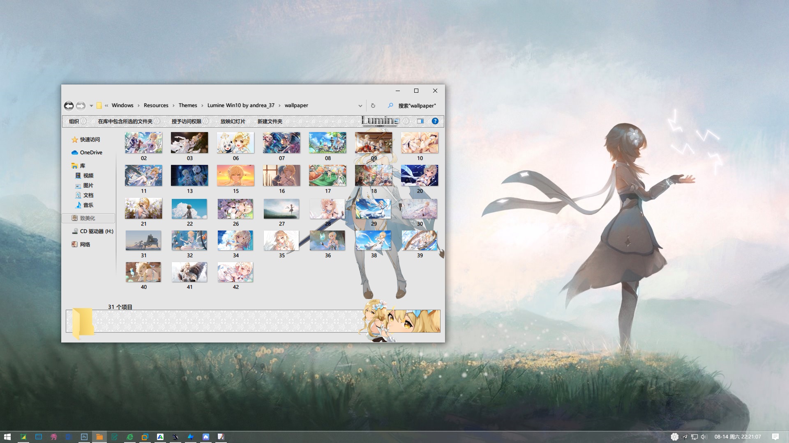Viewport: 789px width, 443px height.
Task: Click the paper plane tray icon
Action: tap(685, 437)
